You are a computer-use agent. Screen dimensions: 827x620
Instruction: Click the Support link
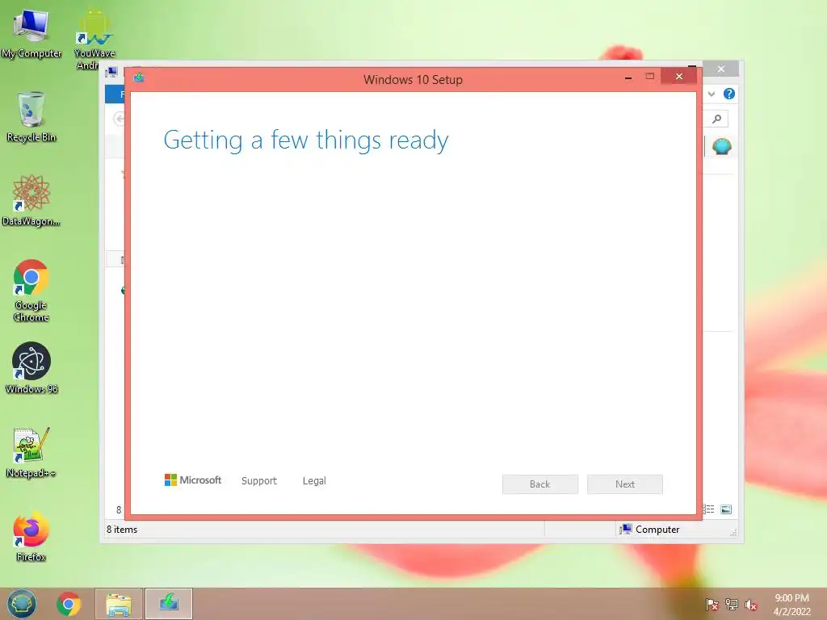pos(259,481)
